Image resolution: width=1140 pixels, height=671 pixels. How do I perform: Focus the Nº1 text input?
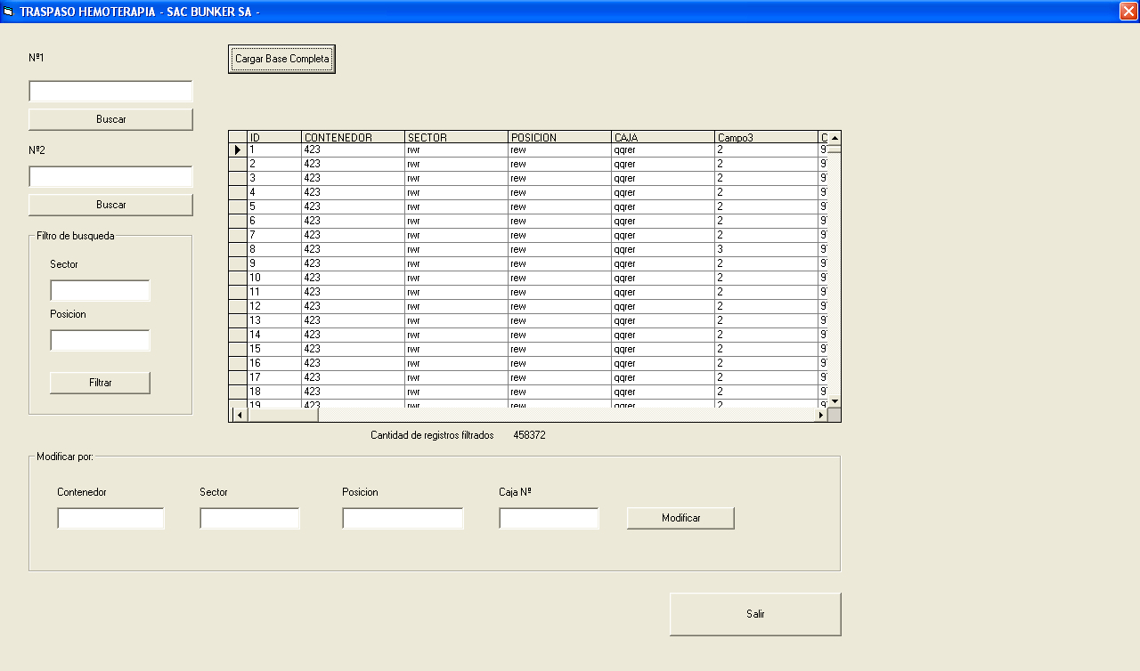110,92
